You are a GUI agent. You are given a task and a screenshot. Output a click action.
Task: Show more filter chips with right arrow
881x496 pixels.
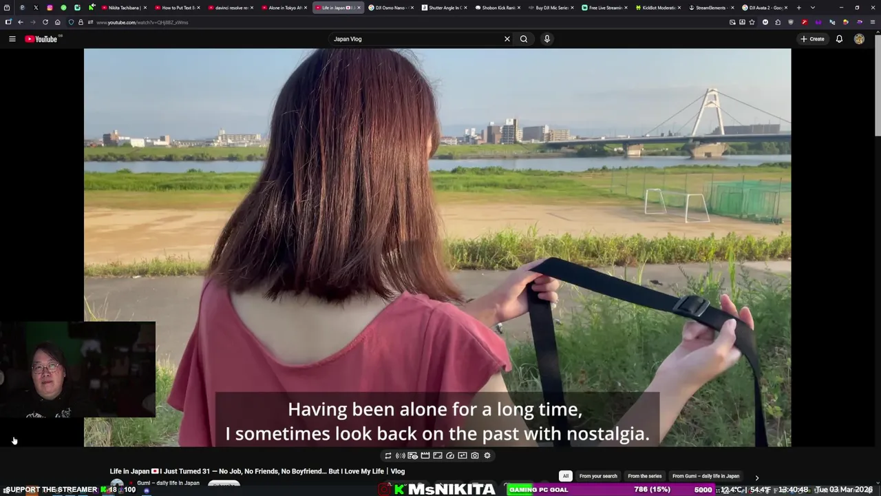[x=757, y=477]
